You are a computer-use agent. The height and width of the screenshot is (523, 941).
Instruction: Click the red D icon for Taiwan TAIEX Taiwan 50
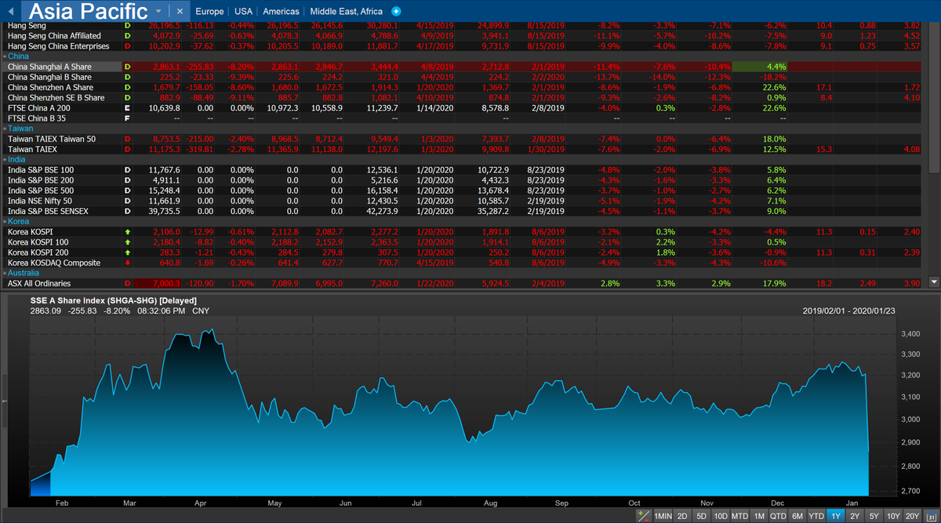tap(128, 138)
